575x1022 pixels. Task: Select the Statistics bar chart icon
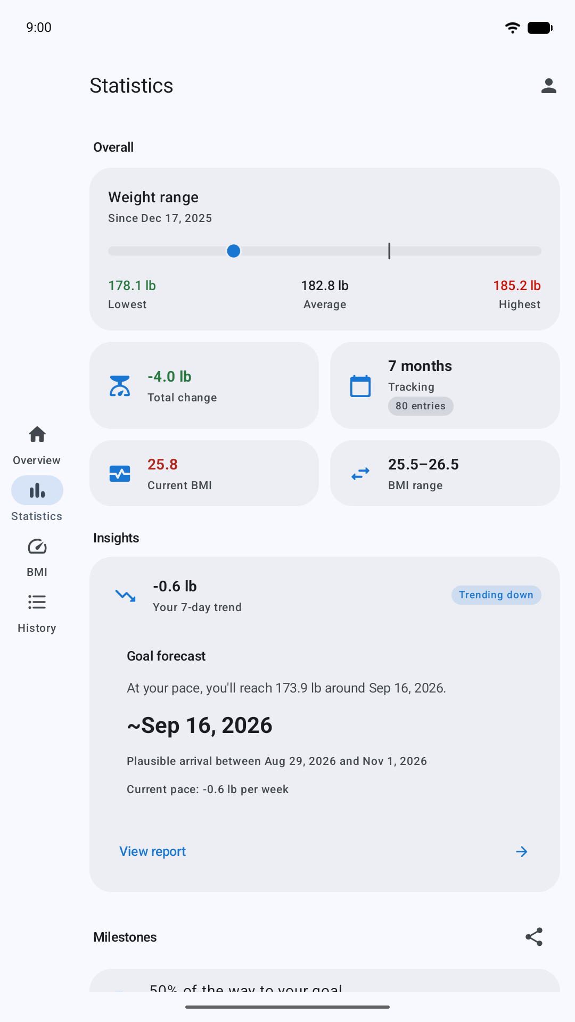click(x=37, y=490)
